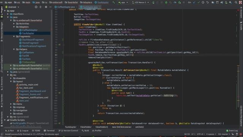
Task: Click new OnClickListener breadcrumb
Action: 121,127
